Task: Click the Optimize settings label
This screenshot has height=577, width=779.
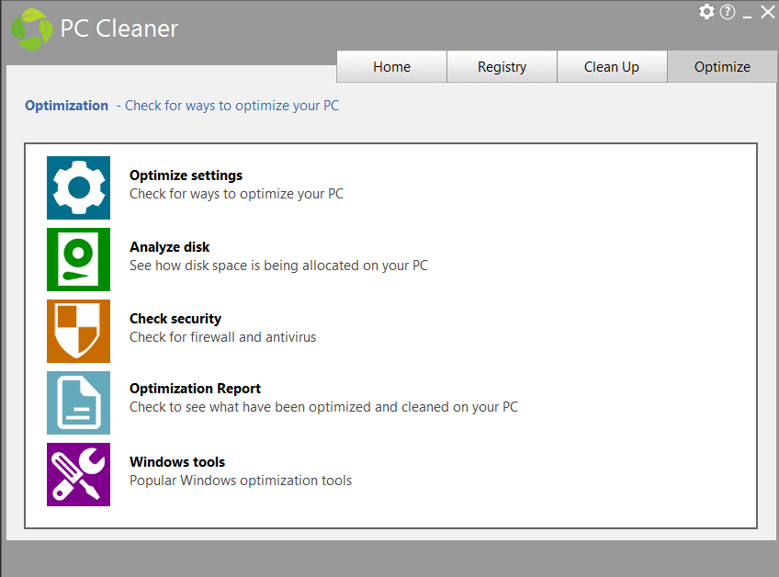Action: point(186,175)
